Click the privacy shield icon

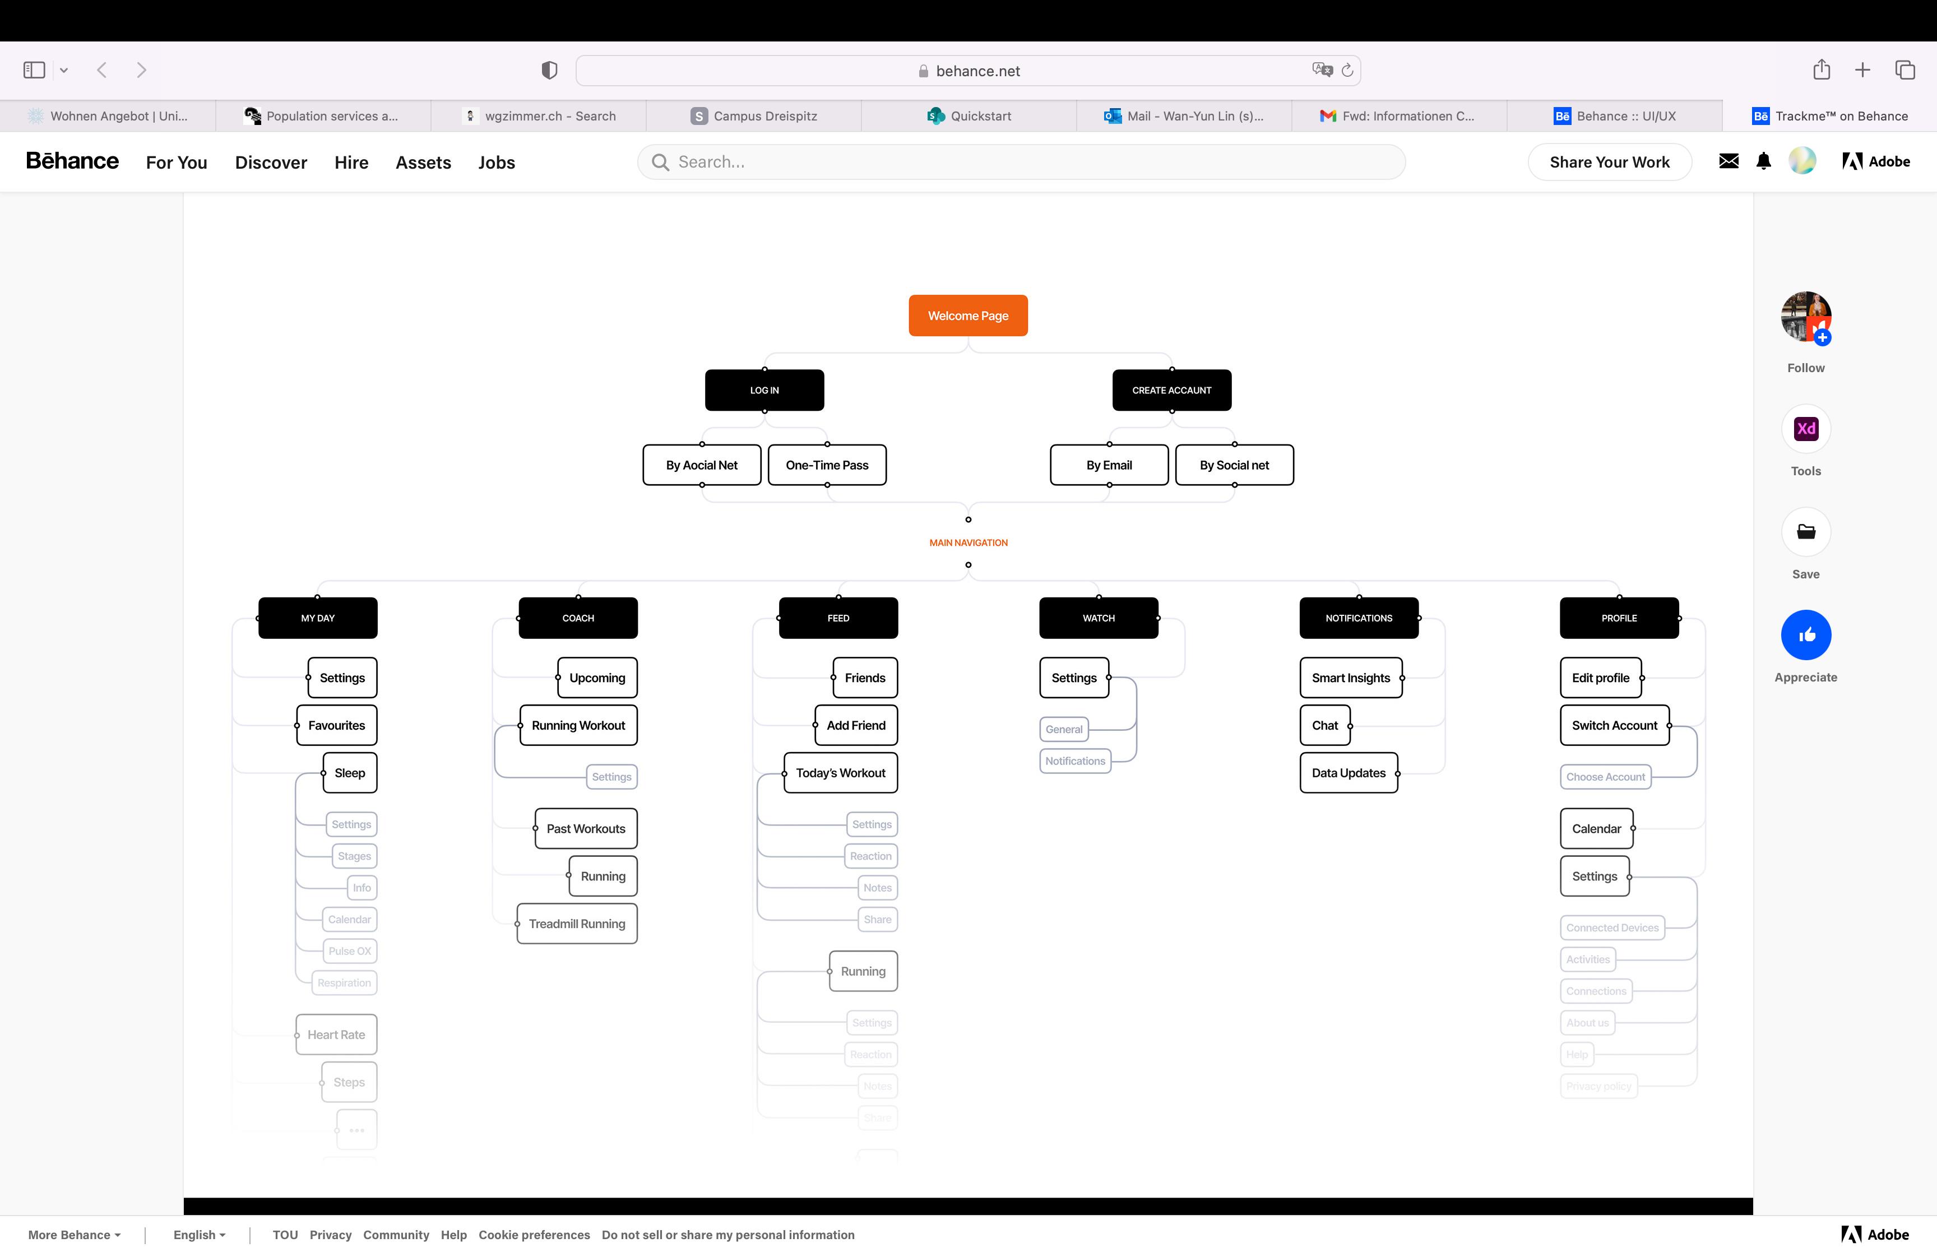coord(549,71)
